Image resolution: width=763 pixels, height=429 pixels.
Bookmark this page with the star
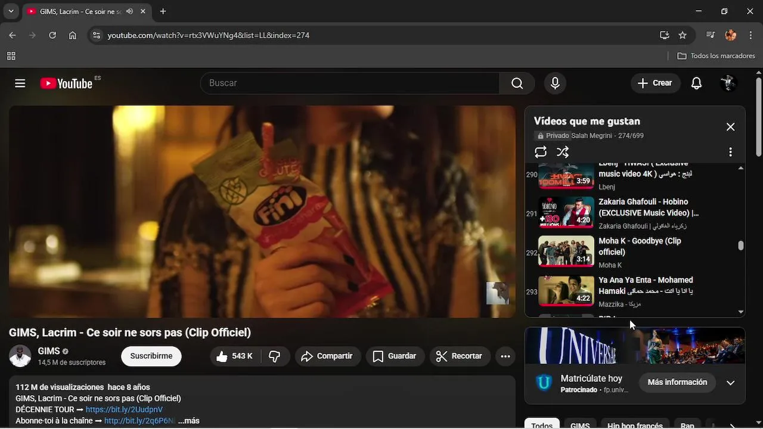(683, 35)
